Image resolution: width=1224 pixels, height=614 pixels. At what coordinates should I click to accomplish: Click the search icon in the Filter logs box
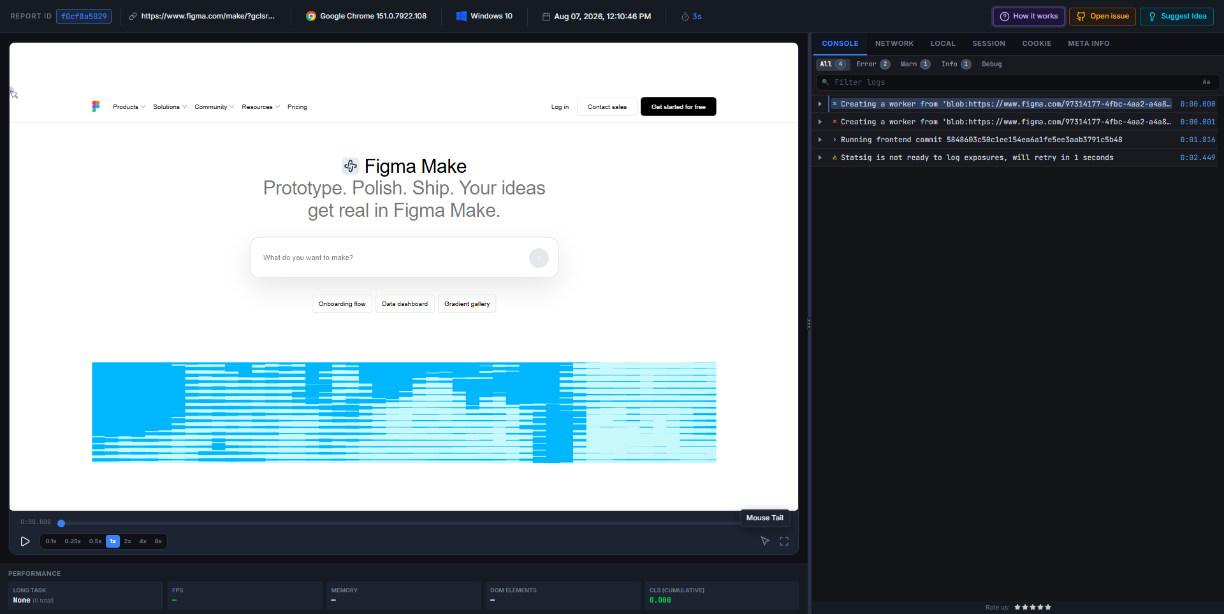coord(825,82)
